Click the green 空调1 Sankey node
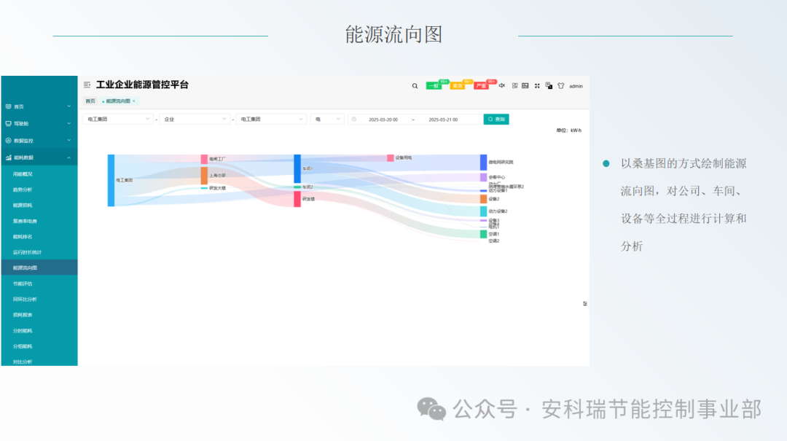This screenshot has height=441, width=787. pos(483,234)
